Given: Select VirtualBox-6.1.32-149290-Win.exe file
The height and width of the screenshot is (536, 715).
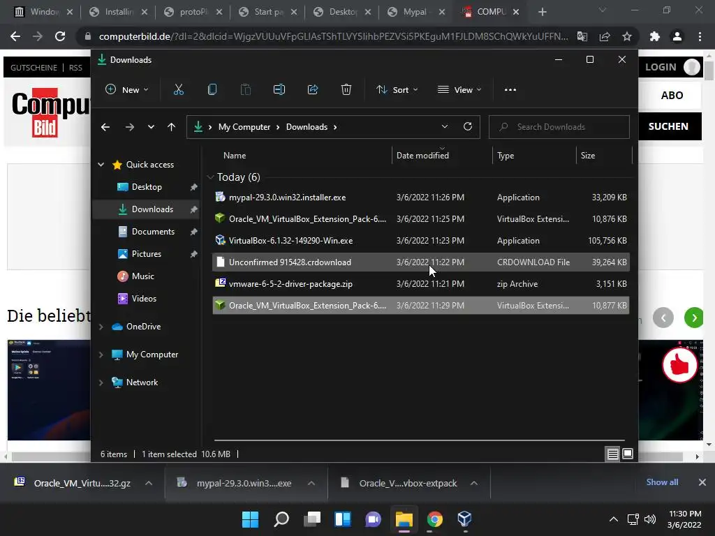Looking at the screenshot, I should (x=421, y=241).
